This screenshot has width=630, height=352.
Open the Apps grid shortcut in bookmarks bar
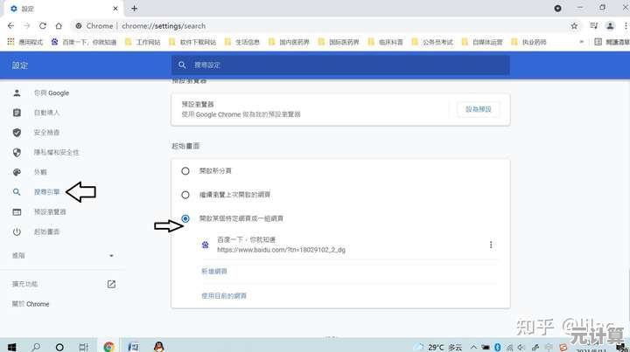pos(24,42)
